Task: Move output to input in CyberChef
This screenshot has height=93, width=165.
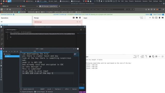Action: click(x=156, y=57)
